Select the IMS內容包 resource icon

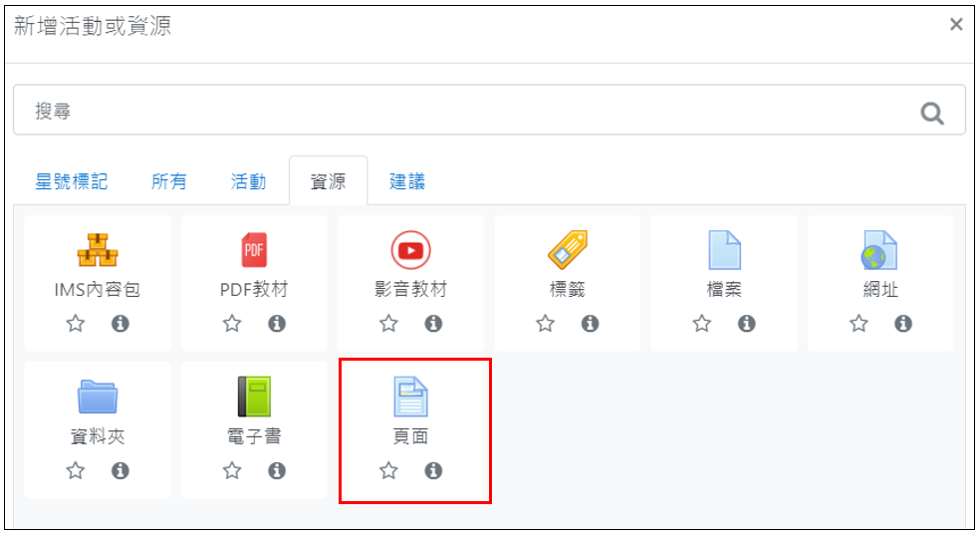point(98,249)
